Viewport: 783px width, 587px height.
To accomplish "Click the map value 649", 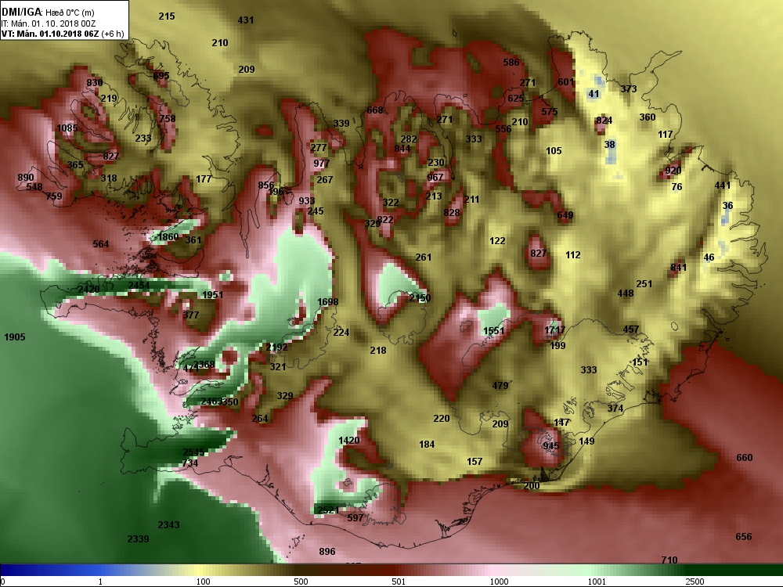I will click(x=565, y=215).
